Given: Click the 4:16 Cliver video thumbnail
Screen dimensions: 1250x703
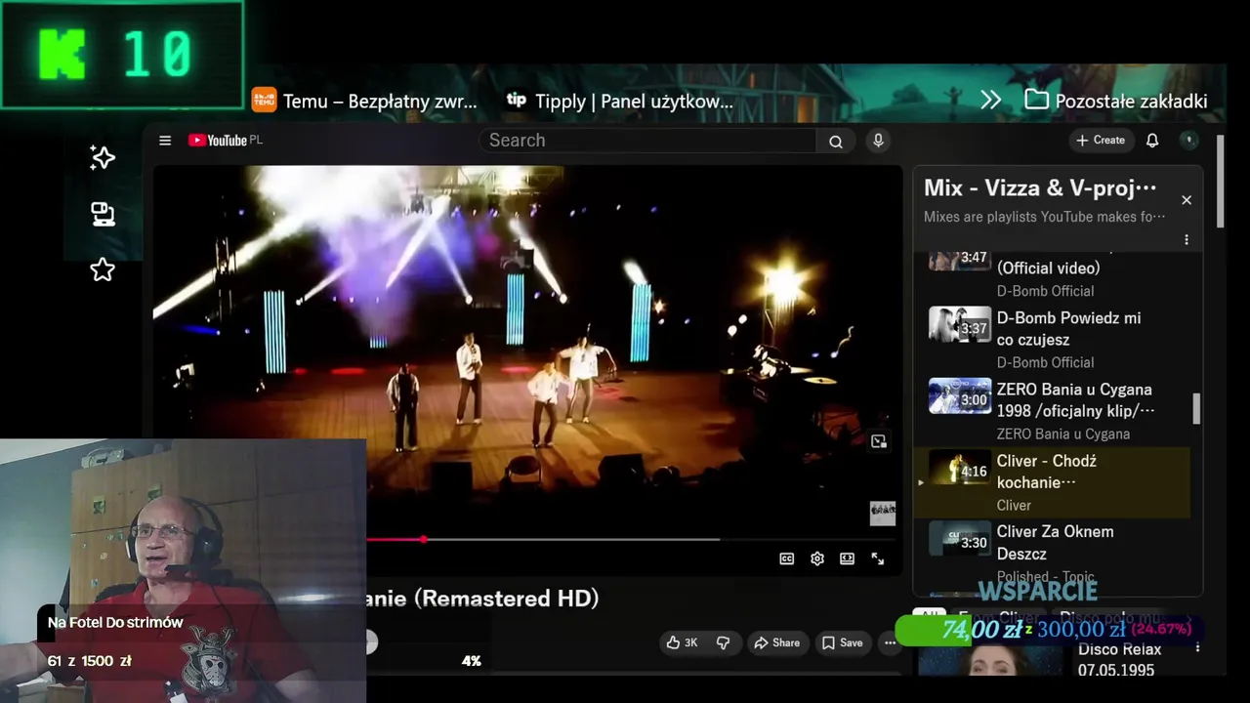Looking at the screenshot, I should [959, 467].
